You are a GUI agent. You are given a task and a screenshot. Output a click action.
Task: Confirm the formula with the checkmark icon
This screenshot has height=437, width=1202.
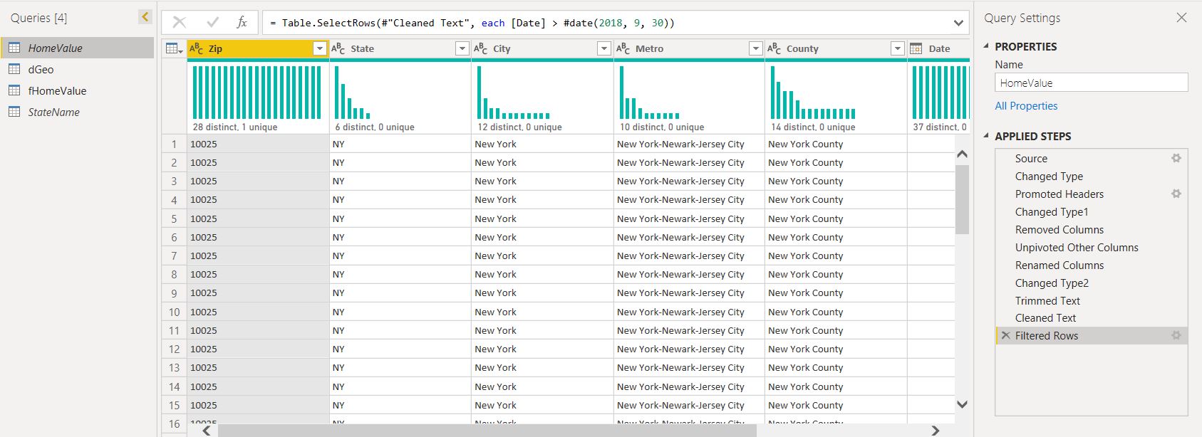click(x=212, y=23)
